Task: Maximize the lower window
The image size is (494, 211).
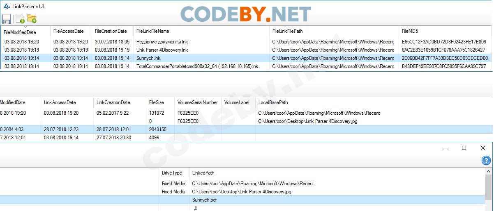Action: tap(464, 148)
